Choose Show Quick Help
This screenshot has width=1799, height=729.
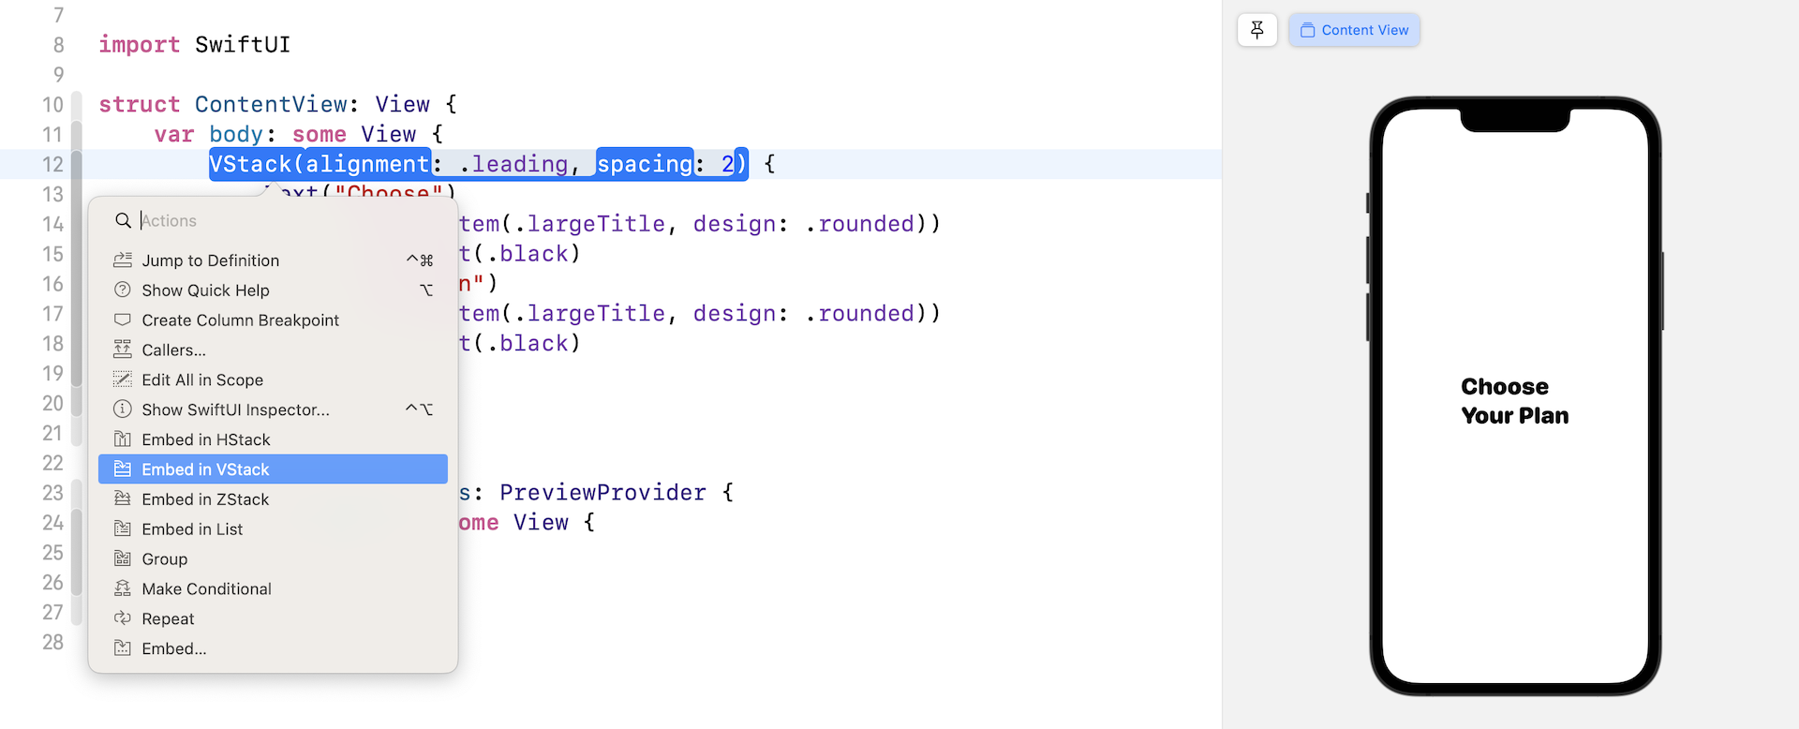pos(273,290)
